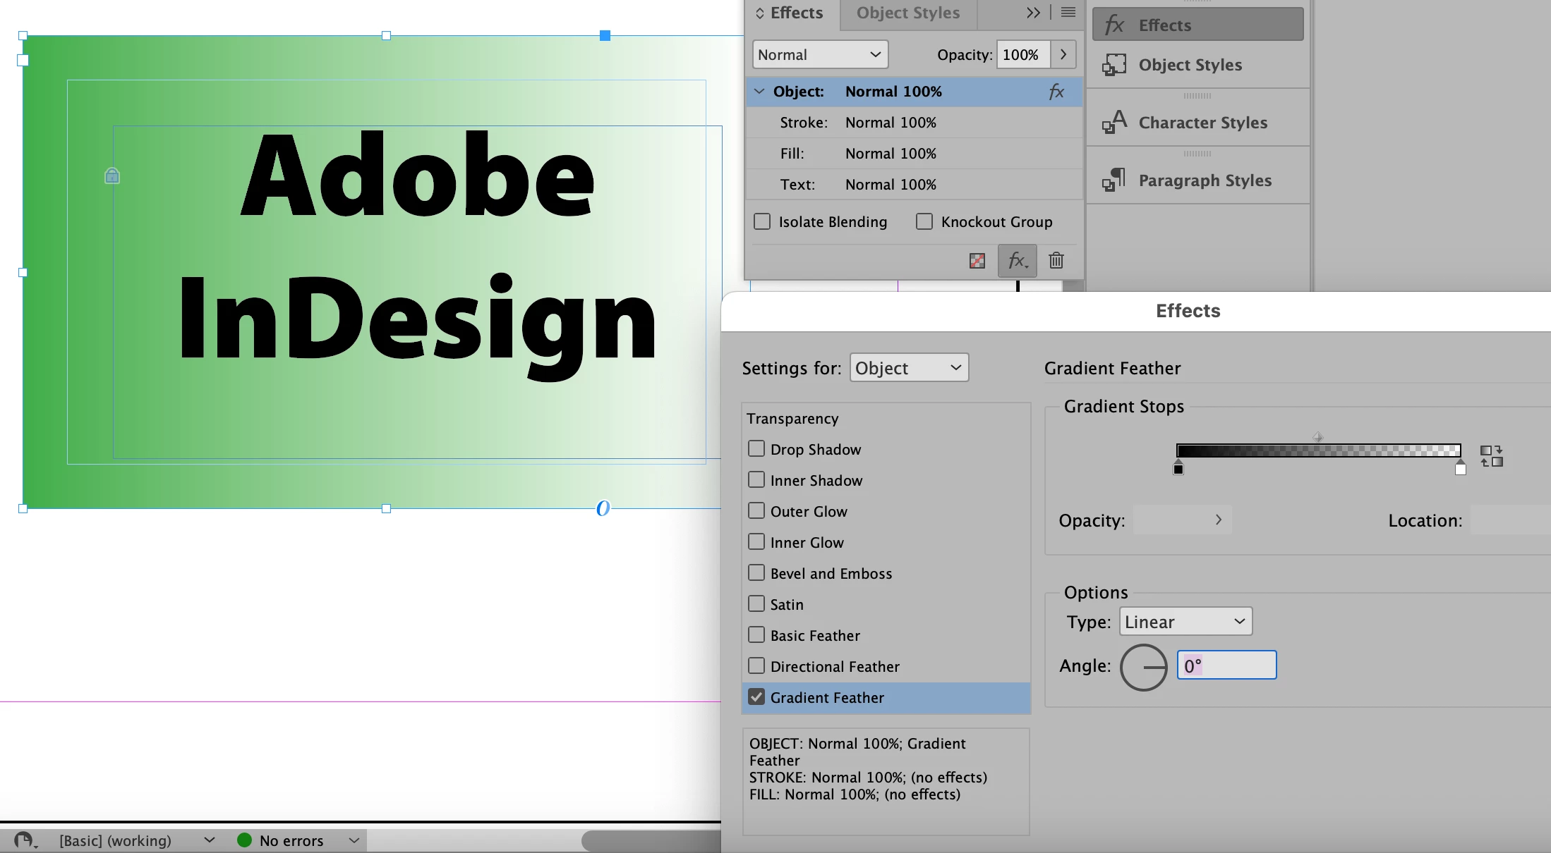Image resolution: width=1551 pixels, height=853 pixels.
Task: Click the Angle input field
Action: (1226, 665)
